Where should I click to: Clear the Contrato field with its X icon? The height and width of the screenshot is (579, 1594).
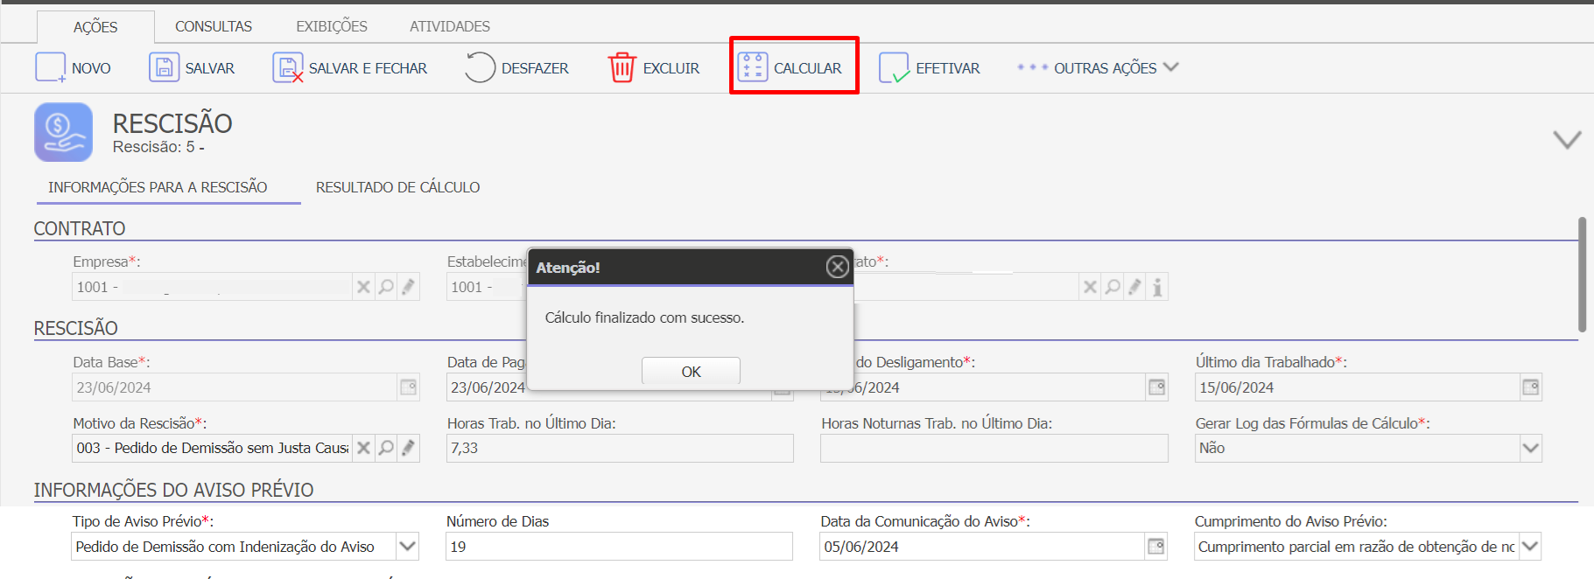click(1090, 287)
